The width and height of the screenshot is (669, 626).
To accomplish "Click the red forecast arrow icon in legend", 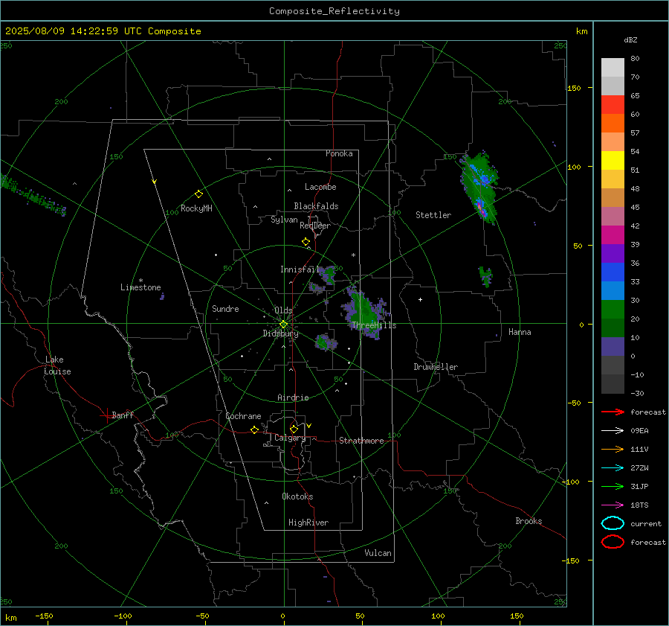I will coord(613,412).
